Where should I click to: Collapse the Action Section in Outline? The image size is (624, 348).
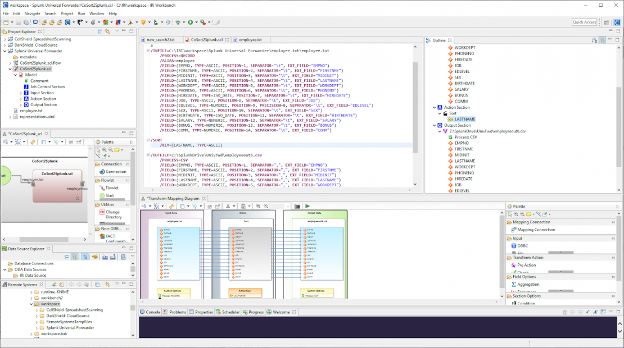pos(435,107)
